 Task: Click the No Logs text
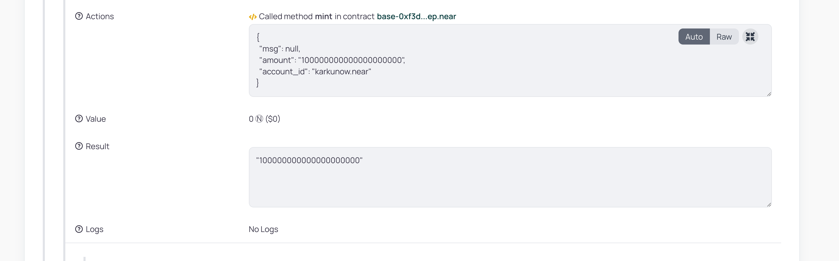point(263,229)
